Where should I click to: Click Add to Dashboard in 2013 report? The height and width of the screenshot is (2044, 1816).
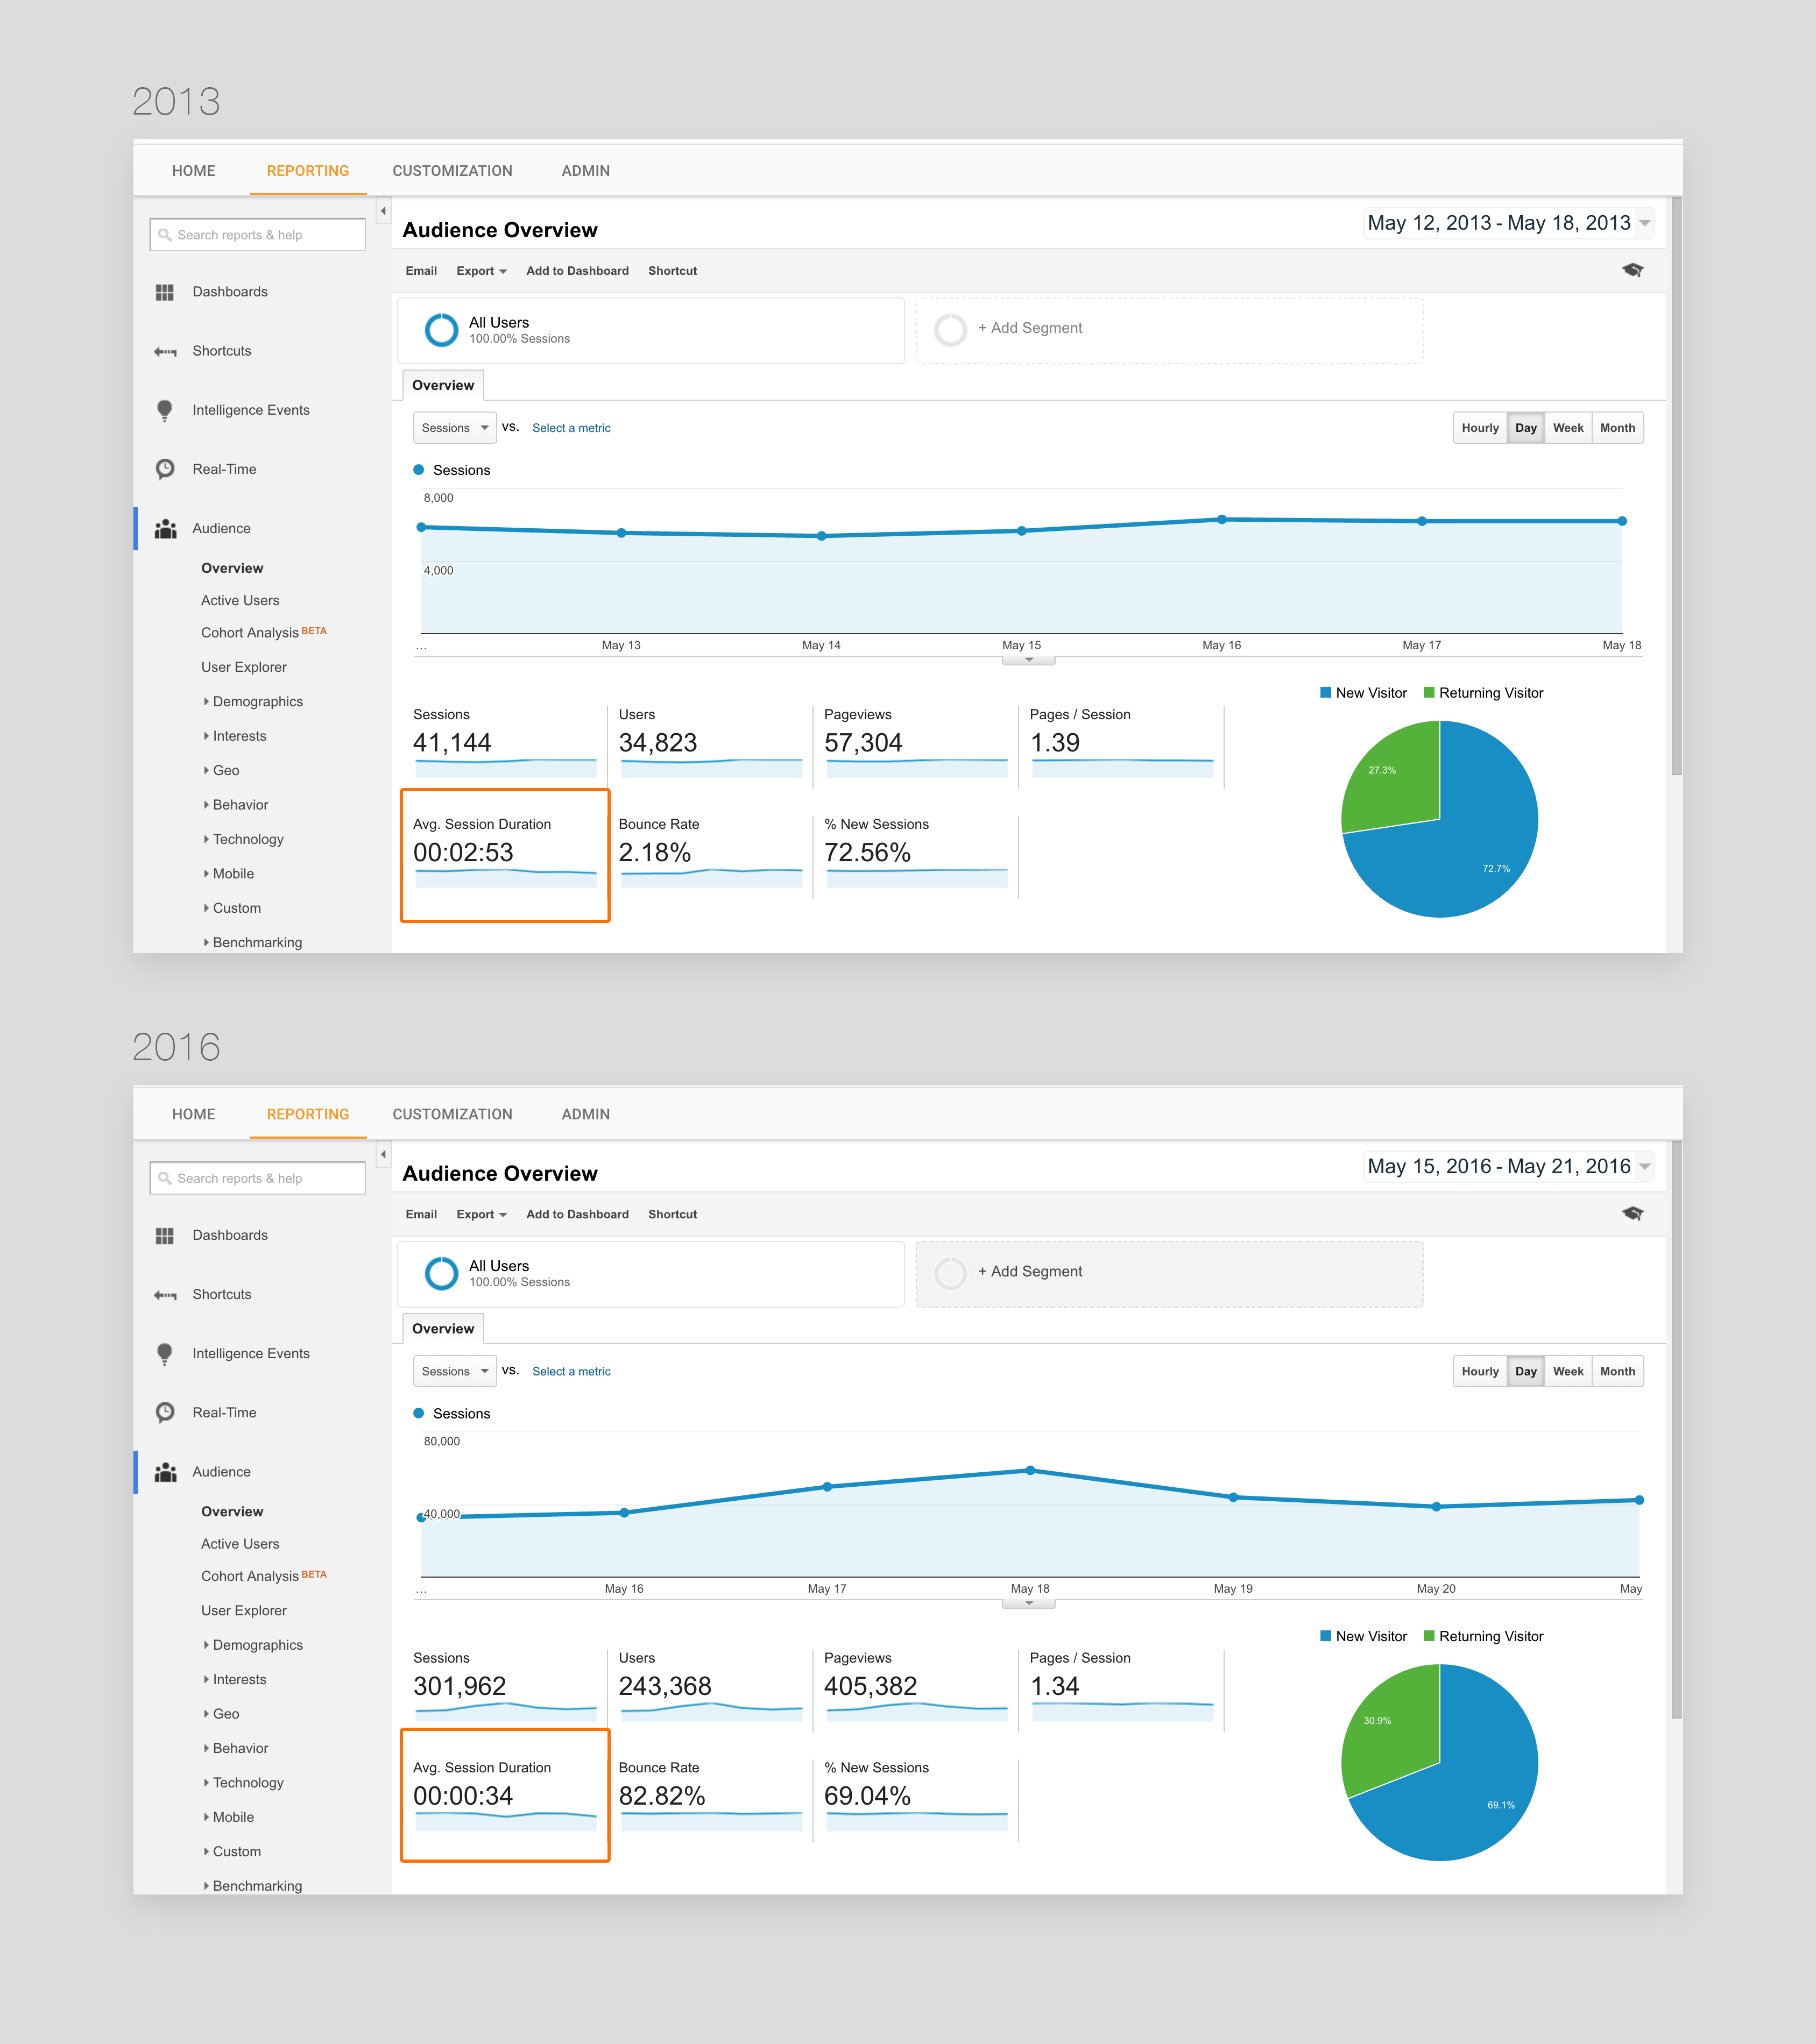(577, 271)
